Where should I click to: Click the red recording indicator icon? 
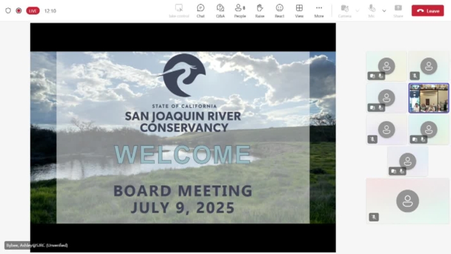pos(19,11)
